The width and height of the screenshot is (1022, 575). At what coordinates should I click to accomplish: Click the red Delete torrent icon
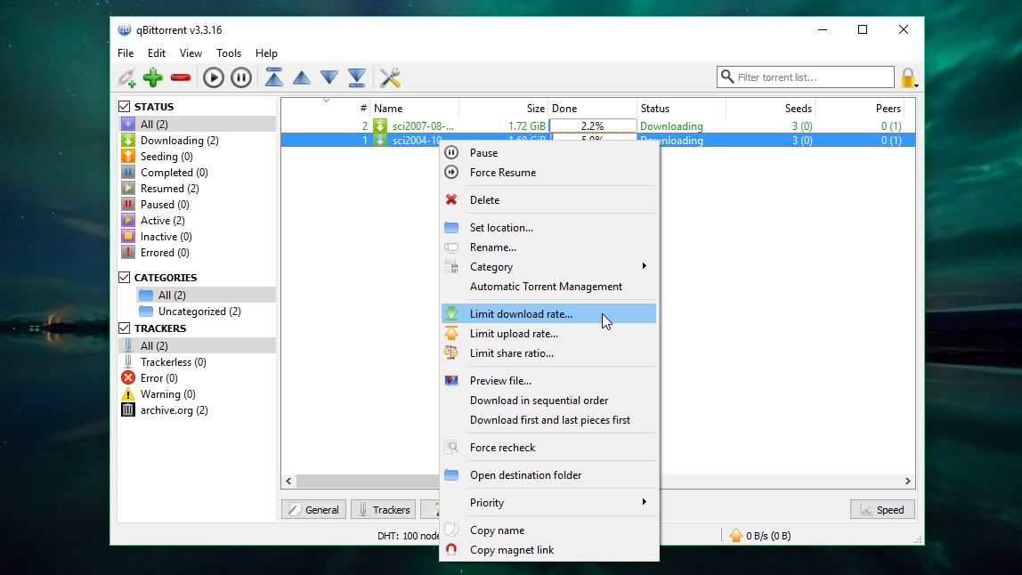click(x=180, y=77)
